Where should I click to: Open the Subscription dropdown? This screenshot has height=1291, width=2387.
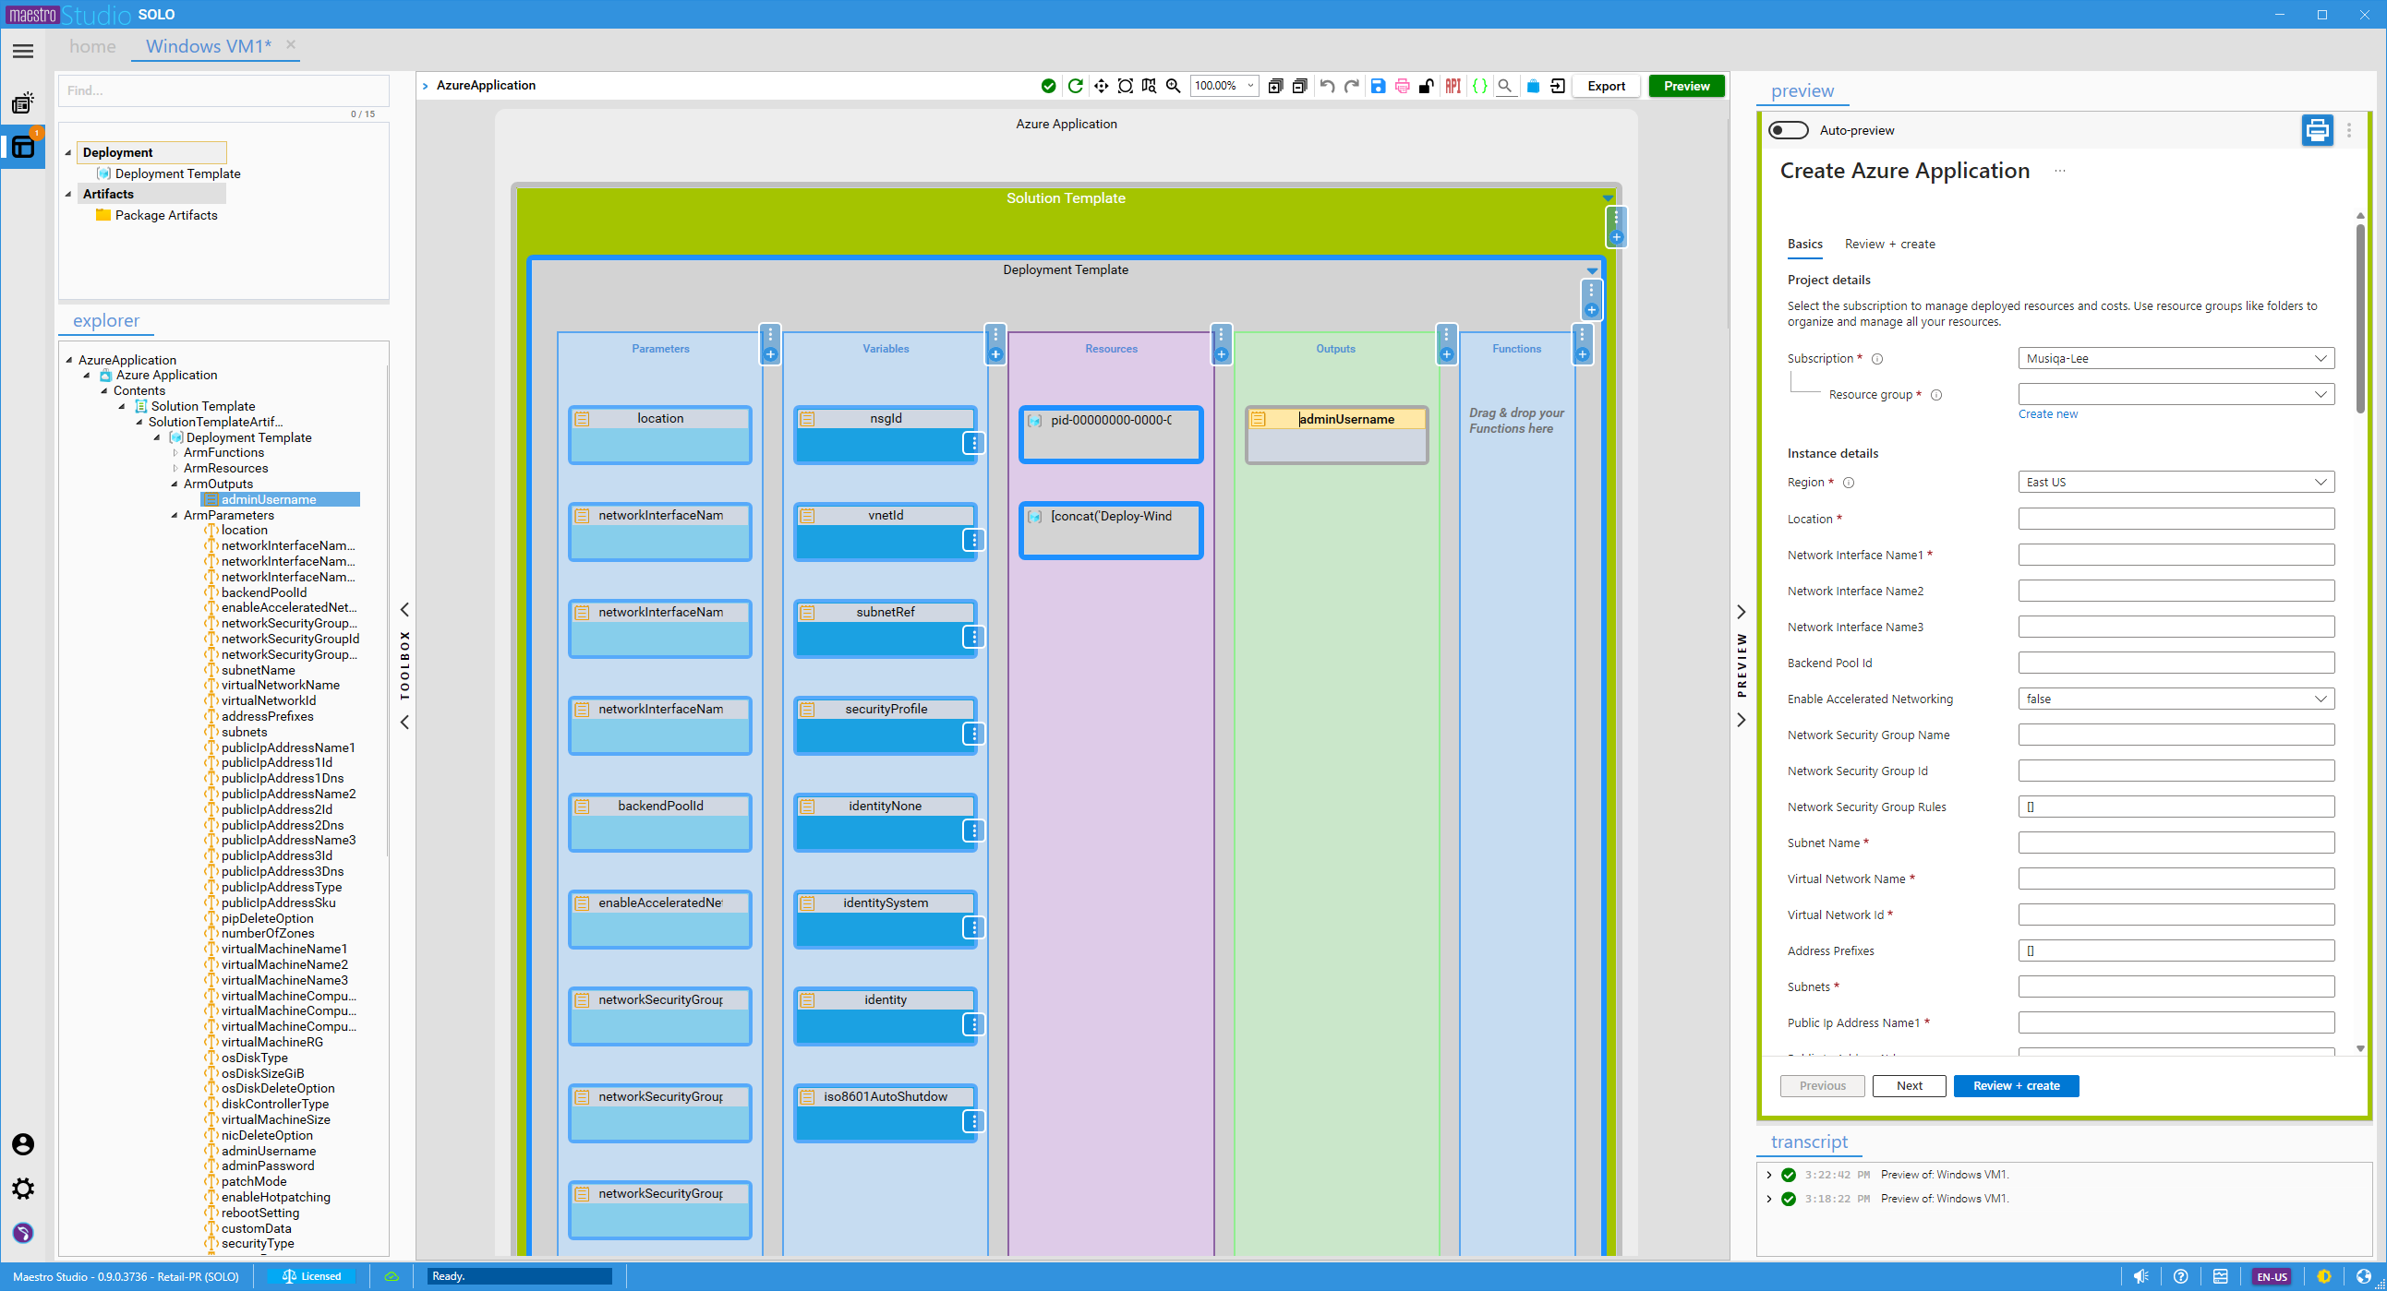pos(2176,358)
